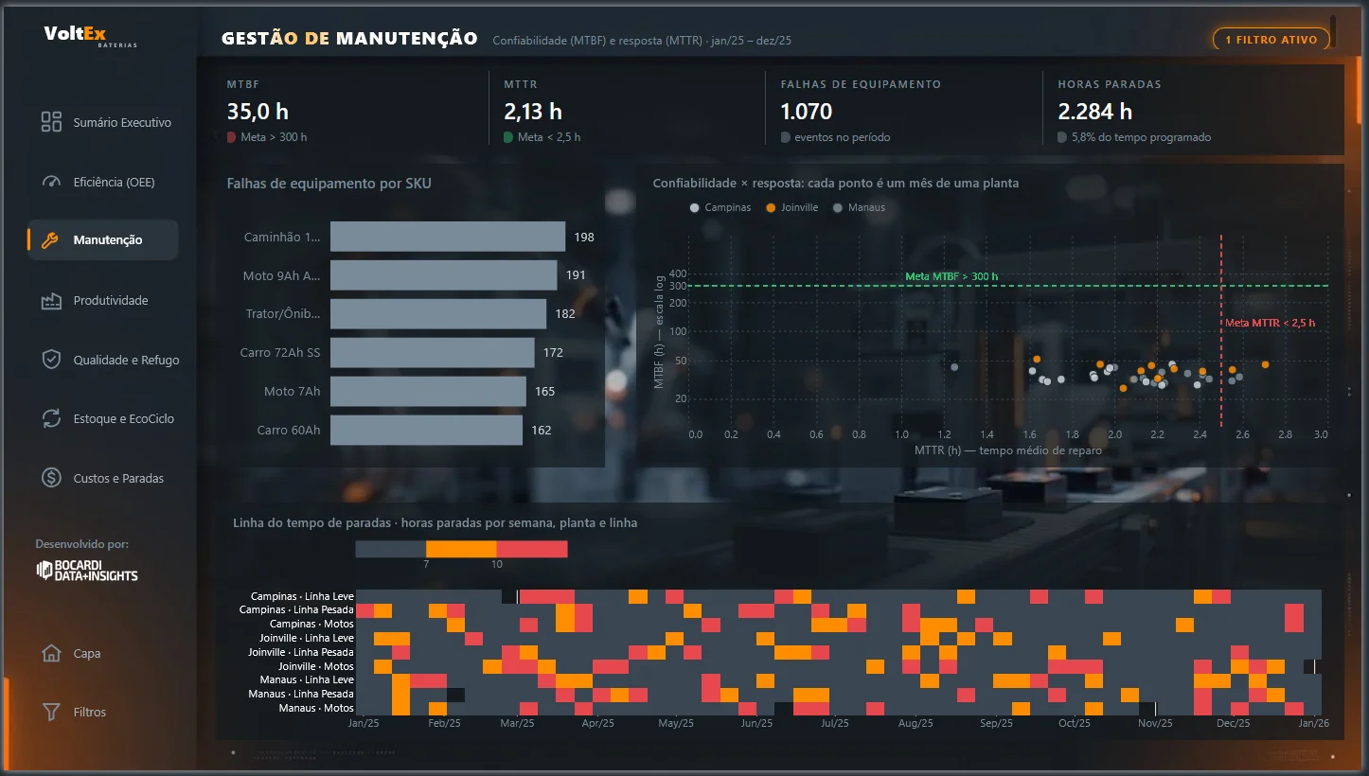Click the red segment of the downtime color scale
This screenshot has width=1369, height=776.
[x=532, y=549]
